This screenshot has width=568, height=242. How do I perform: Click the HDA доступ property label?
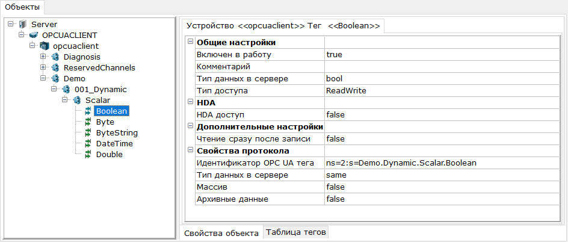tap(220, 115)
